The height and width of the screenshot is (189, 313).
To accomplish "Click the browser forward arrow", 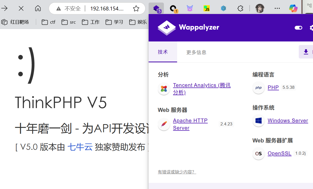I will (x=4, y=8).
